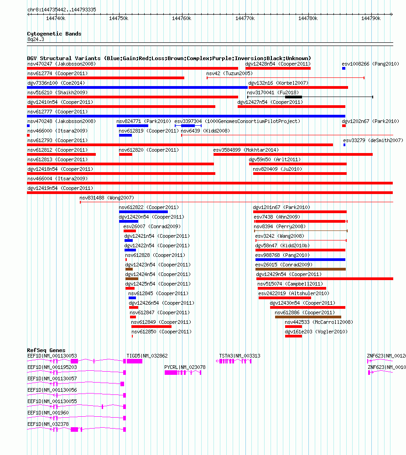Screen dimensions: 406x455
Task: Select the 8q24.3 band label
Action: click(x=36, y=40)
